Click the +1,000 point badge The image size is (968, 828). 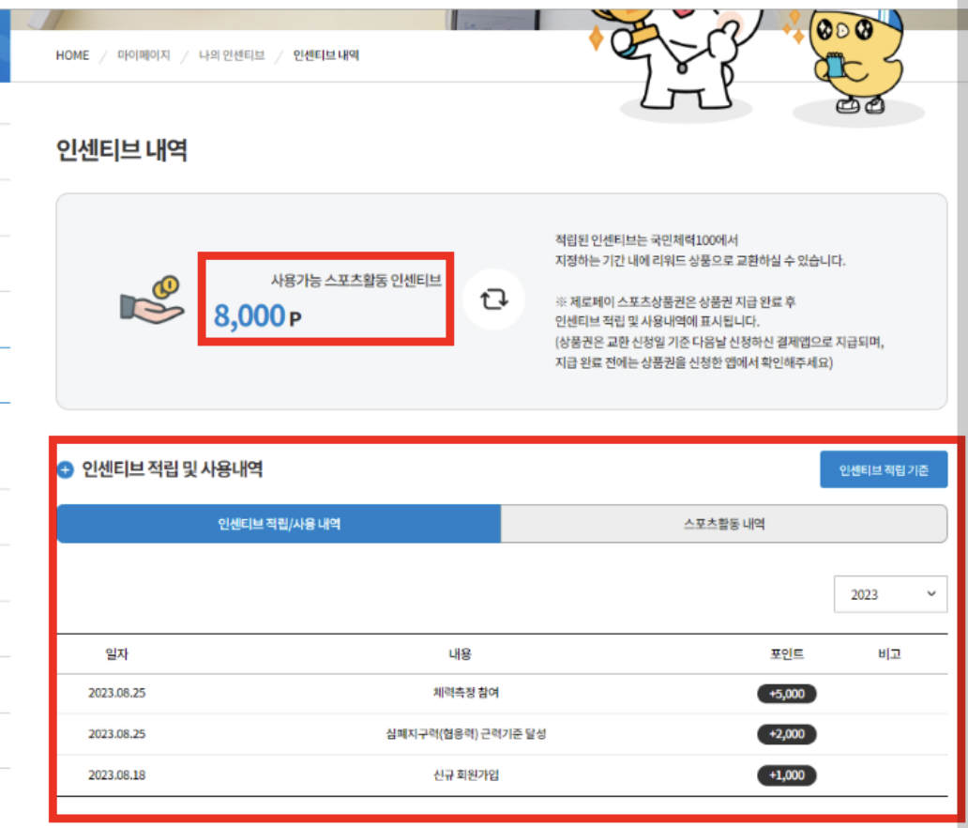[x=786, y=775]
